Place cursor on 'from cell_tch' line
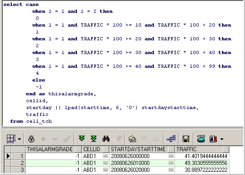Viewport: 245px width, 175px height. [x=31, y=121]
